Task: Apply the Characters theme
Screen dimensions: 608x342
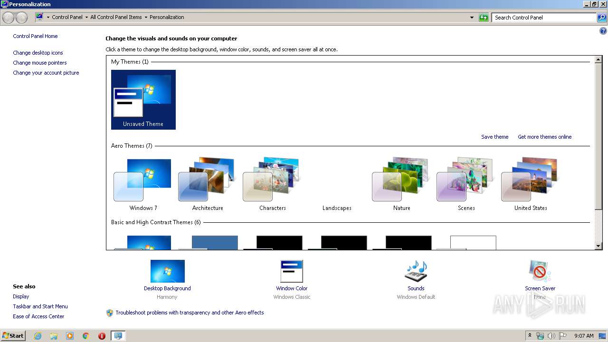Action: click(272, 185)
